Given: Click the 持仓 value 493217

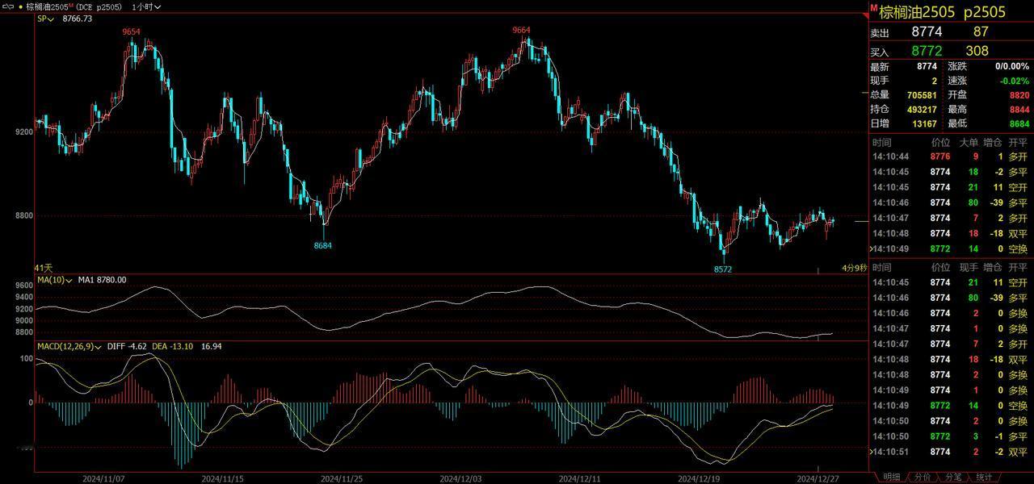Looking at the screenshot, I should click(920, 109).
